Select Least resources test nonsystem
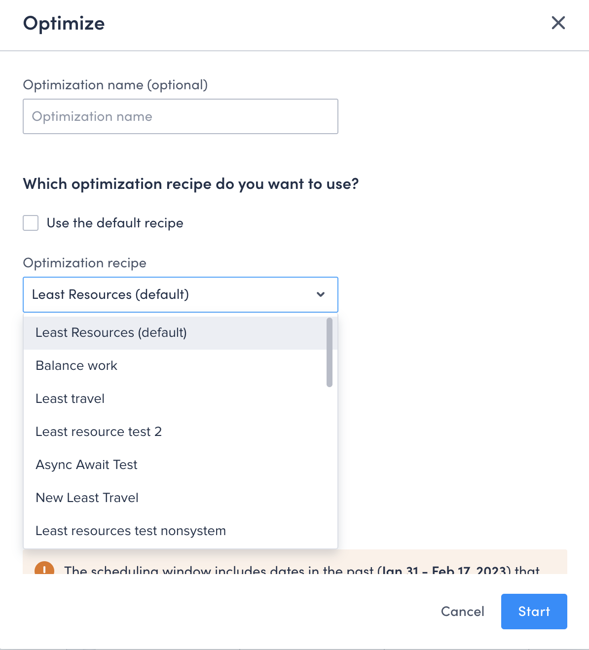 click(130, 531)
